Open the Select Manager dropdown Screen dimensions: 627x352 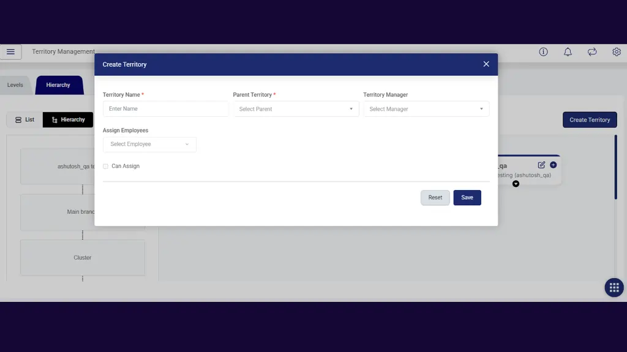point(426,108)
